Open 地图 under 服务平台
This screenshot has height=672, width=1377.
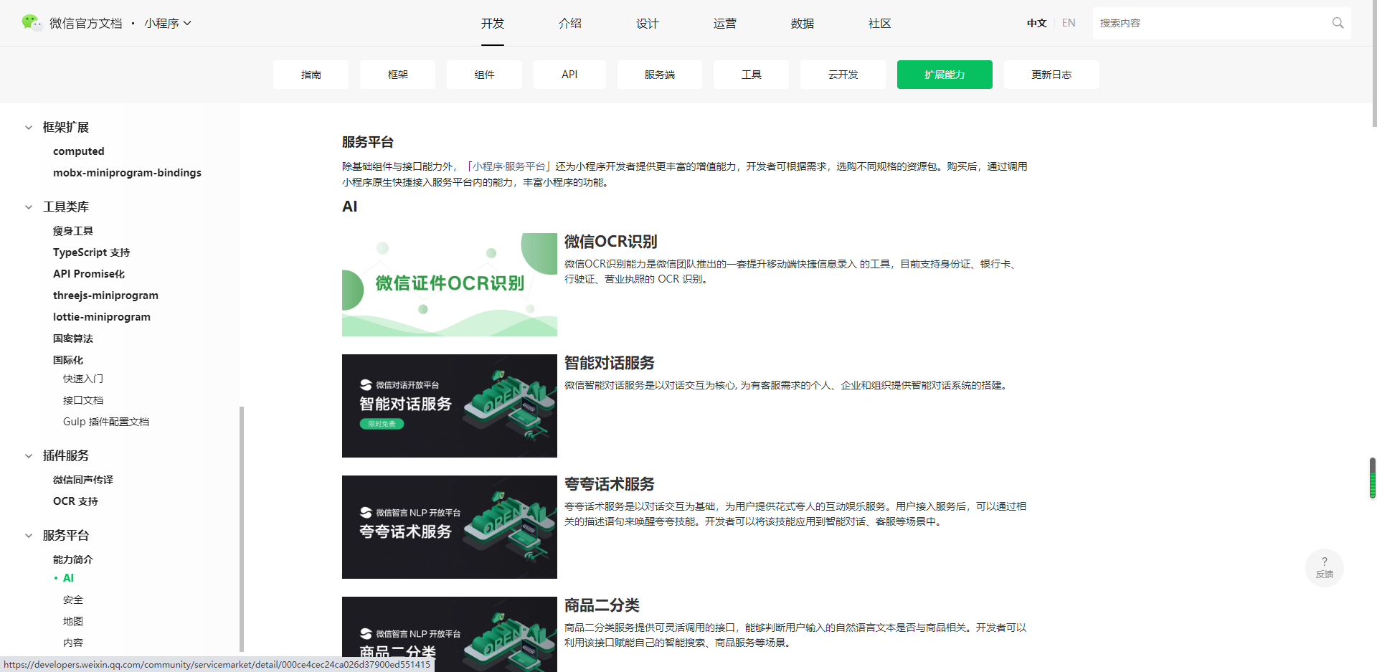point(73,621)
